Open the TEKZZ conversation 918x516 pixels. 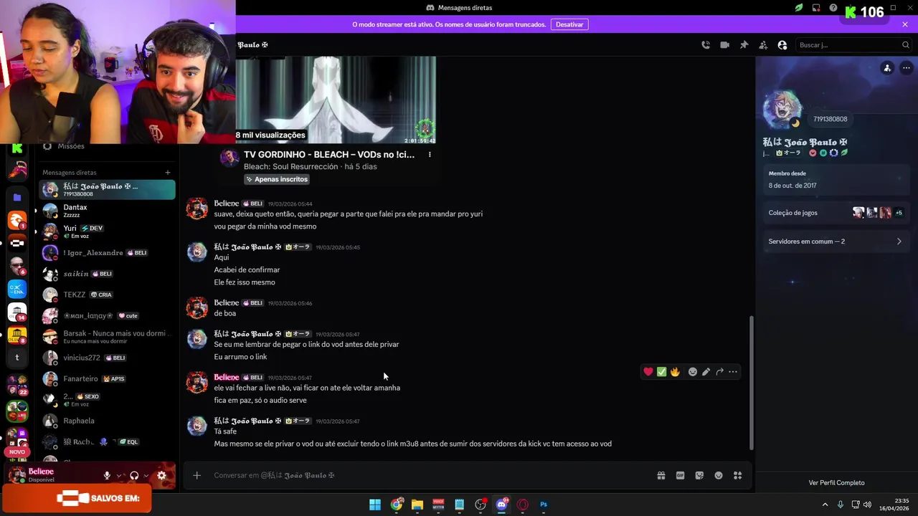[107, 295]
